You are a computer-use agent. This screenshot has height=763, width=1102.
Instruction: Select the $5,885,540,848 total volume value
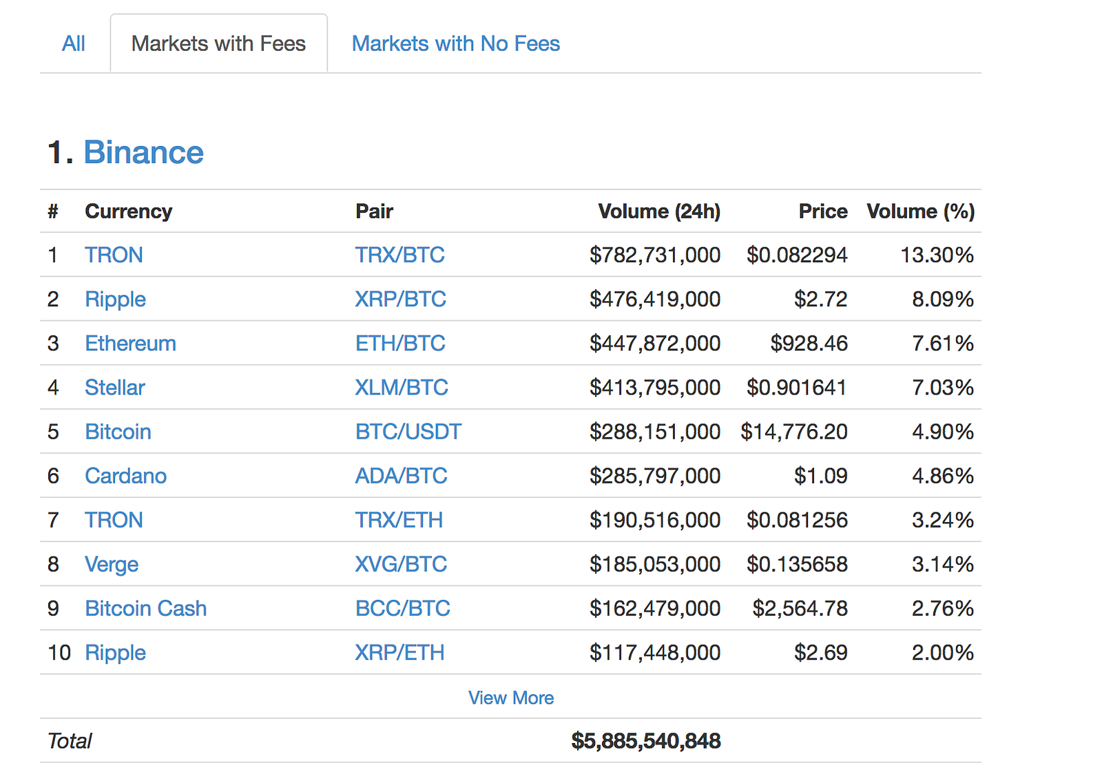click(x=646, y=740)
